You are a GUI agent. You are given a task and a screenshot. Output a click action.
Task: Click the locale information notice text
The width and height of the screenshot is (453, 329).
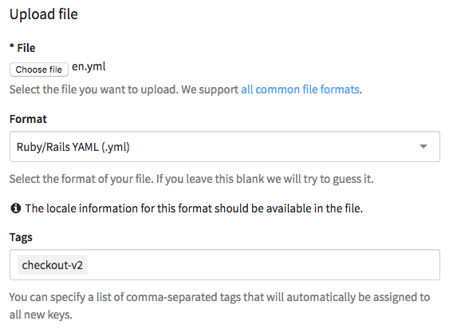194,208
